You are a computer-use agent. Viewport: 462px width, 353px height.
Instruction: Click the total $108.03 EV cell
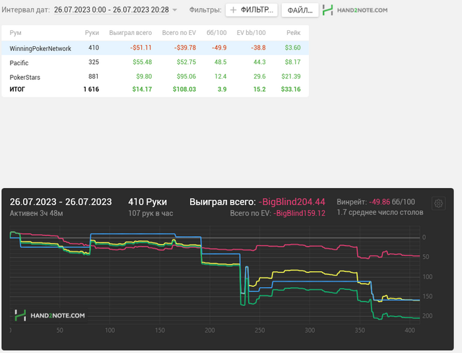click(x=184, y=89)
